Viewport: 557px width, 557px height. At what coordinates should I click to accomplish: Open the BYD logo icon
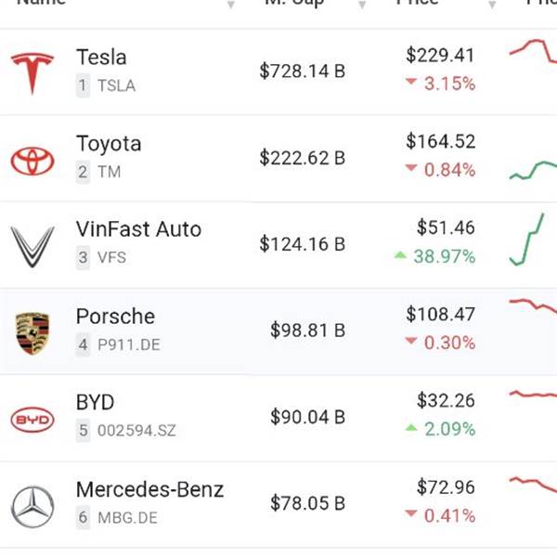32,420
